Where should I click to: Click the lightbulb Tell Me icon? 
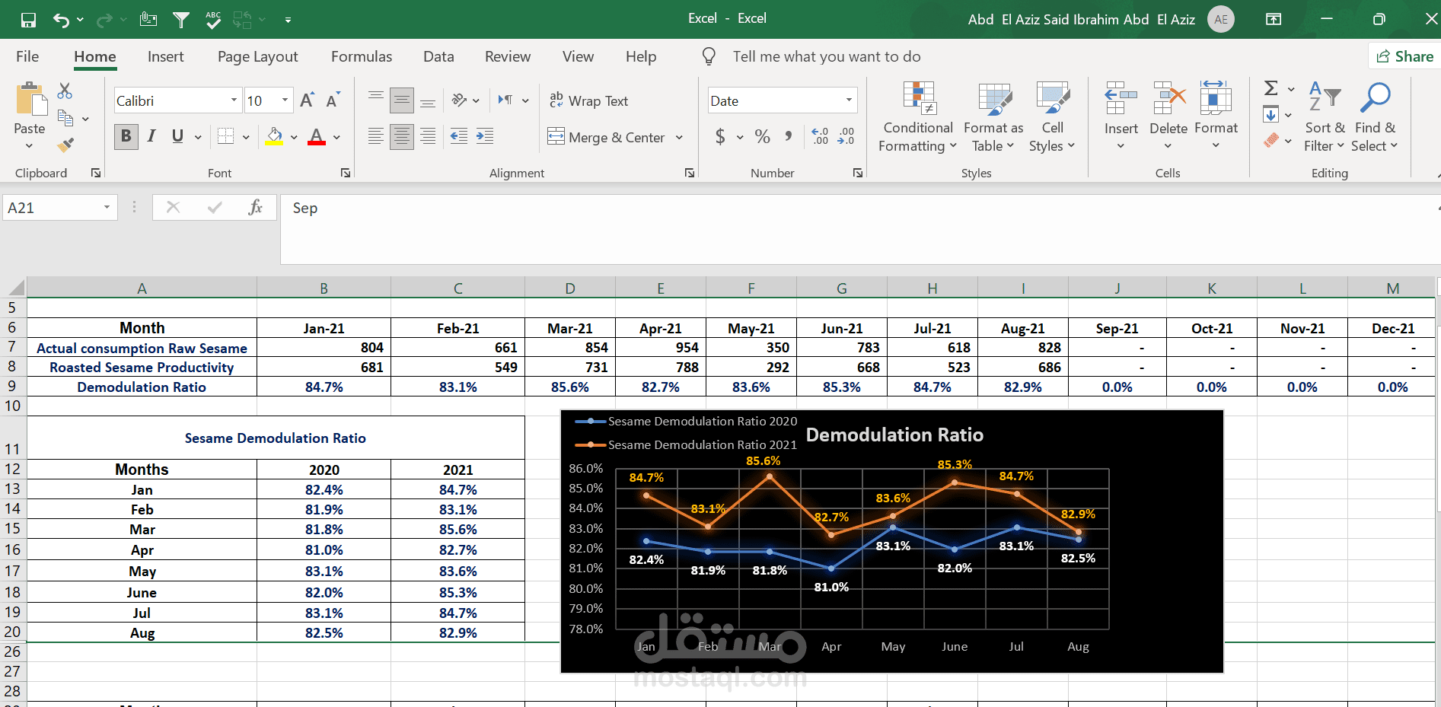709,56
